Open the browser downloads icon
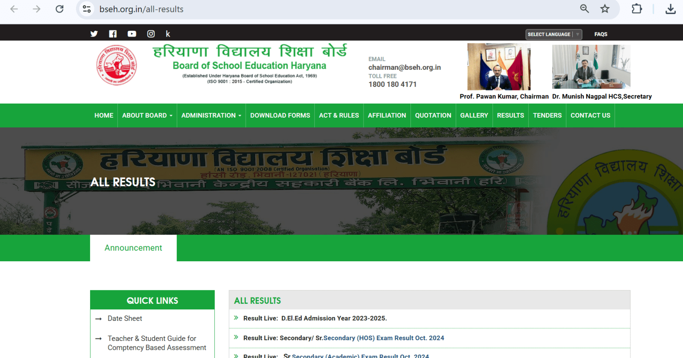The height and width of the screenshot is (358, 683). pyautogui.click(x=670, y=9)
